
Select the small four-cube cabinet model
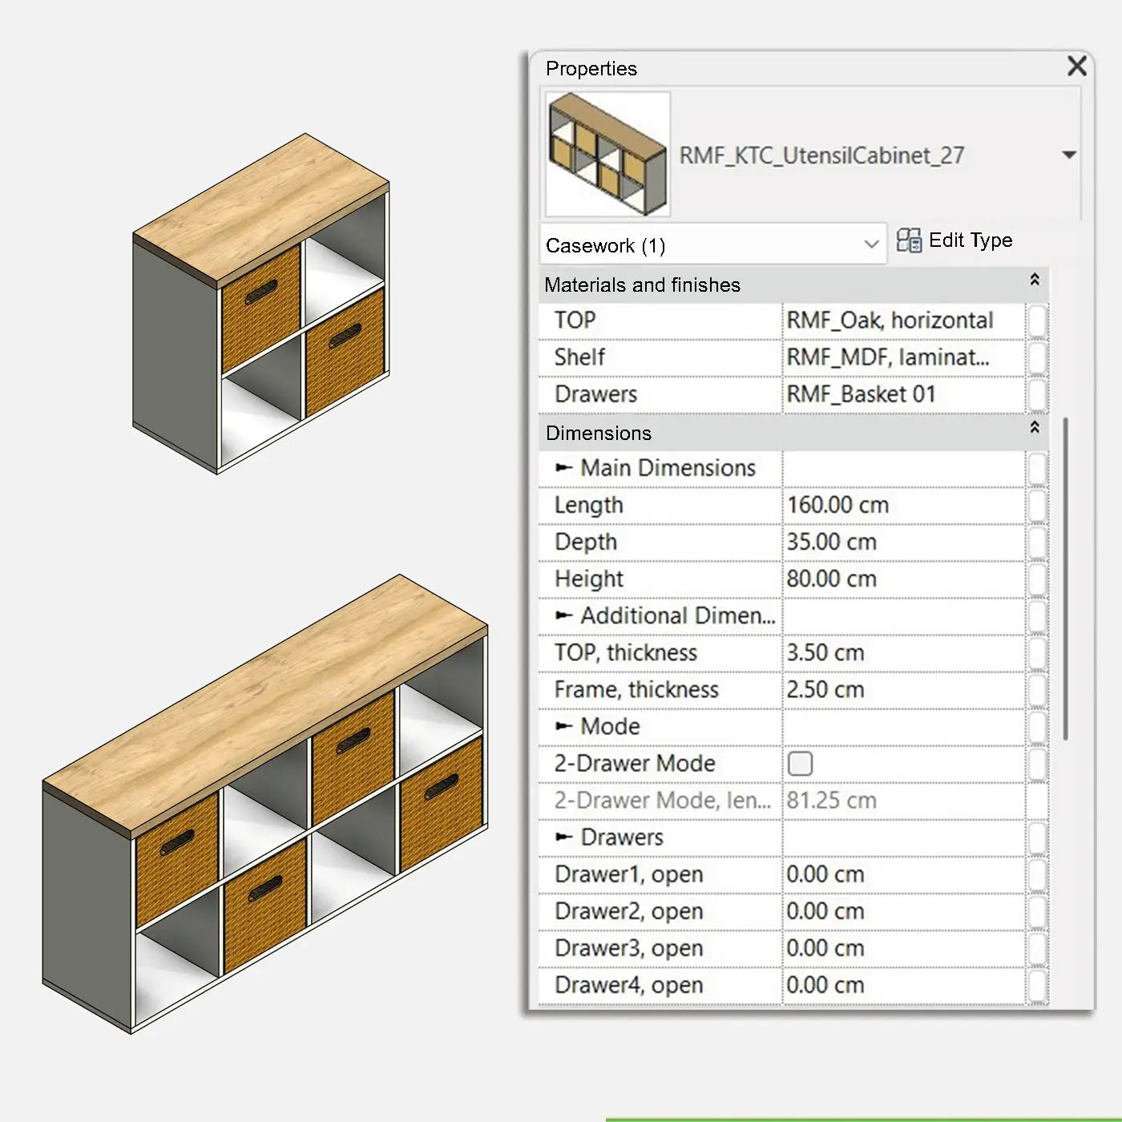click(260, 305)
